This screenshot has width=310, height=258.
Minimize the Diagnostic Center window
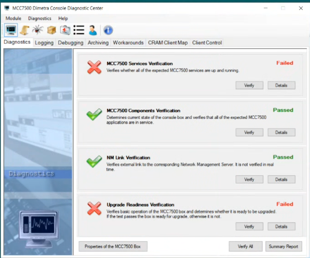pyautogui.click(x=266, y=8)
